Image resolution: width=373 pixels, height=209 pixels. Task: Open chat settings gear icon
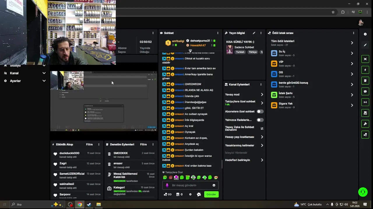click(x=190, y=194)
